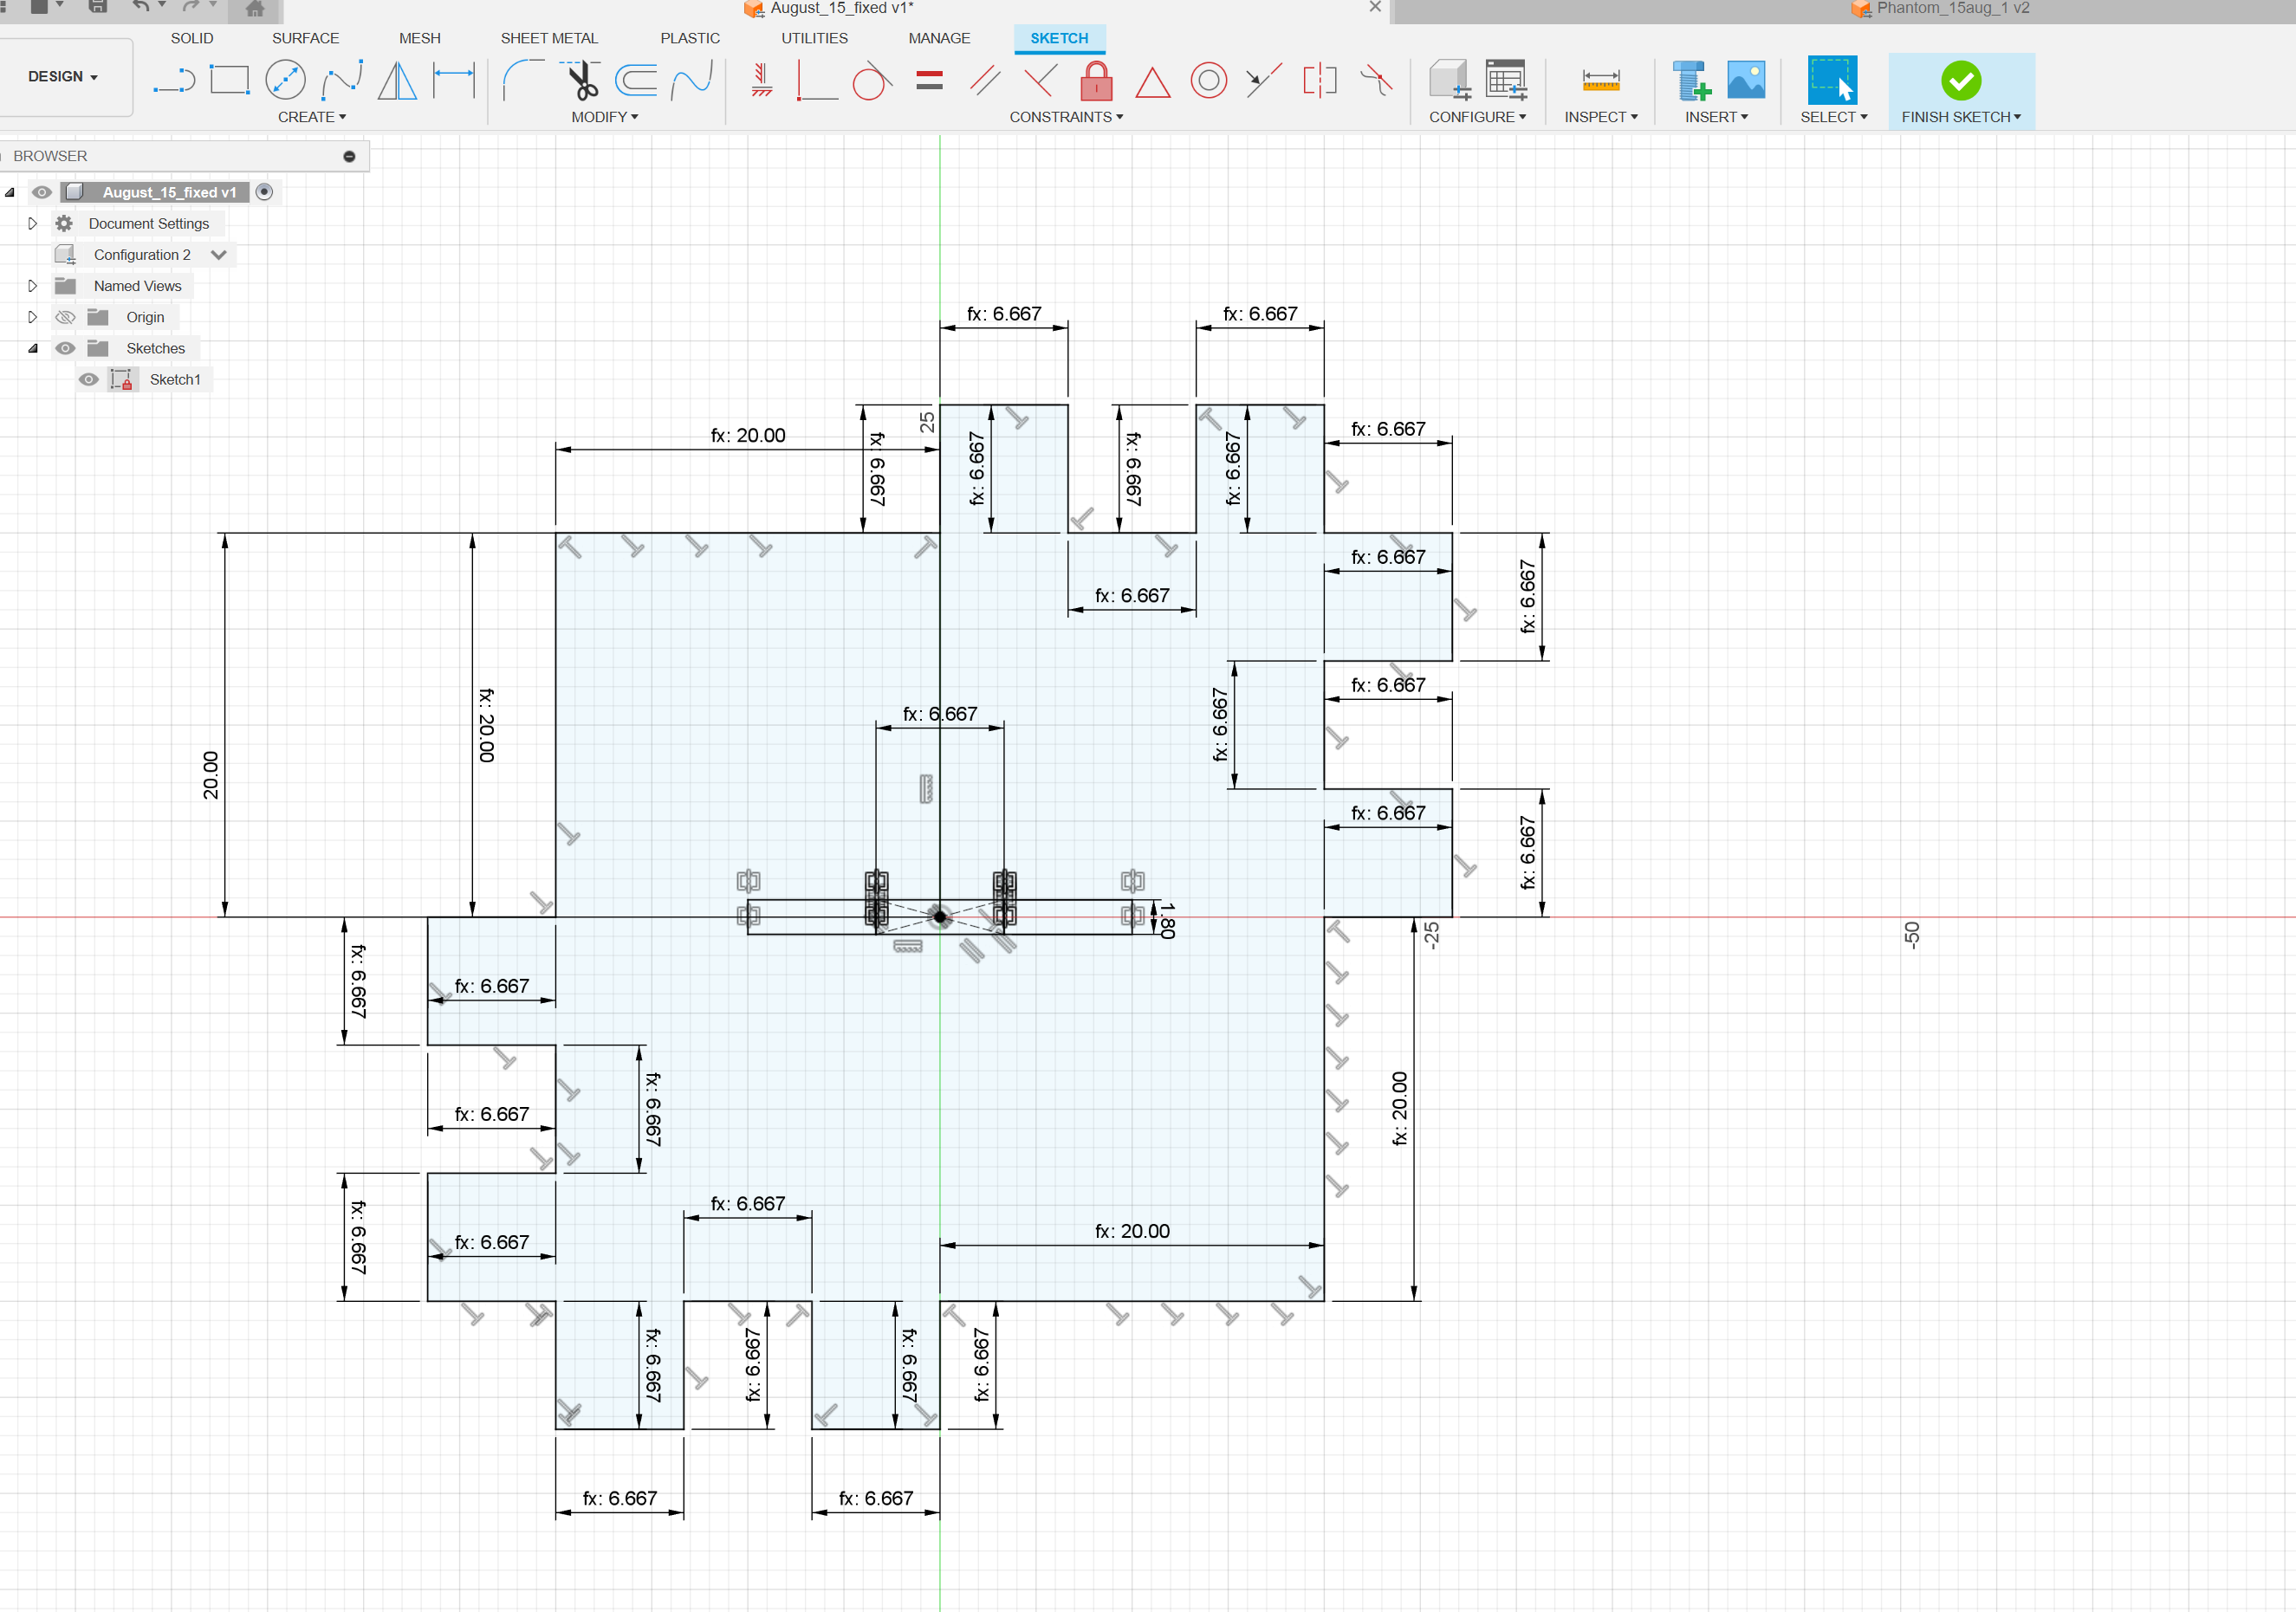The width and height of the screenshot is (2296, 1612).
Task: Select the Measure tool
Action: 1600,80
